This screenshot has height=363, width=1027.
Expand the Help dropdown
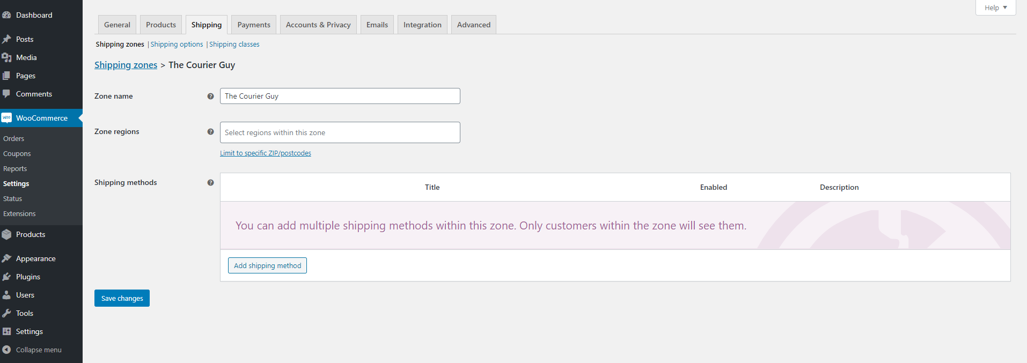pyautogui.click(x=995, y=8)
